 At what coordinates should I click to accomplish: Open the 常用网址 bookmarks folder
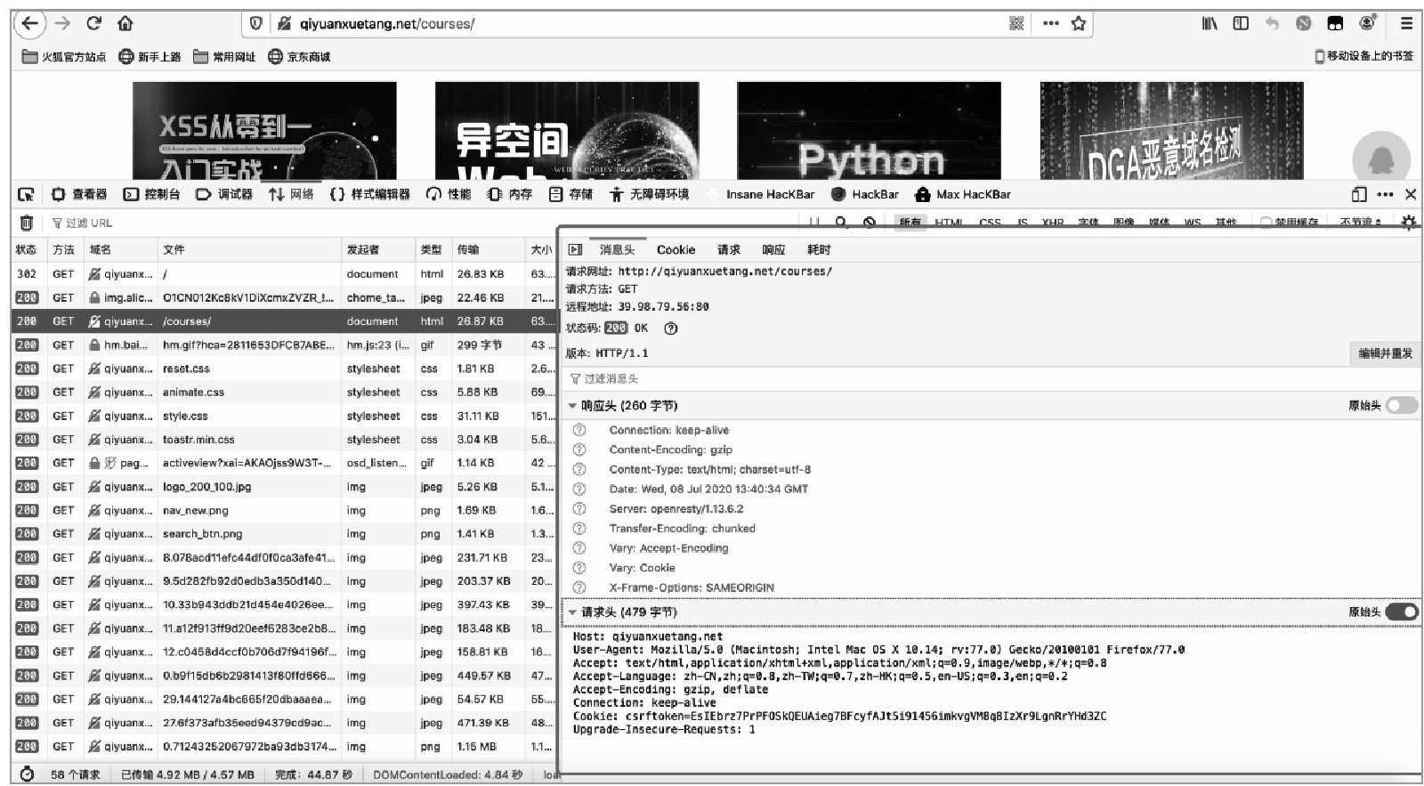(225, 57)
